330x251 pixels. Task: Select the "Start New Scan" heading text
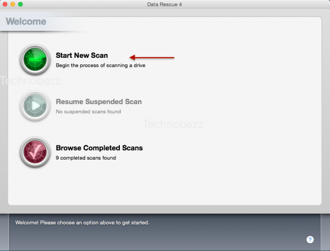tap(82, 56)
